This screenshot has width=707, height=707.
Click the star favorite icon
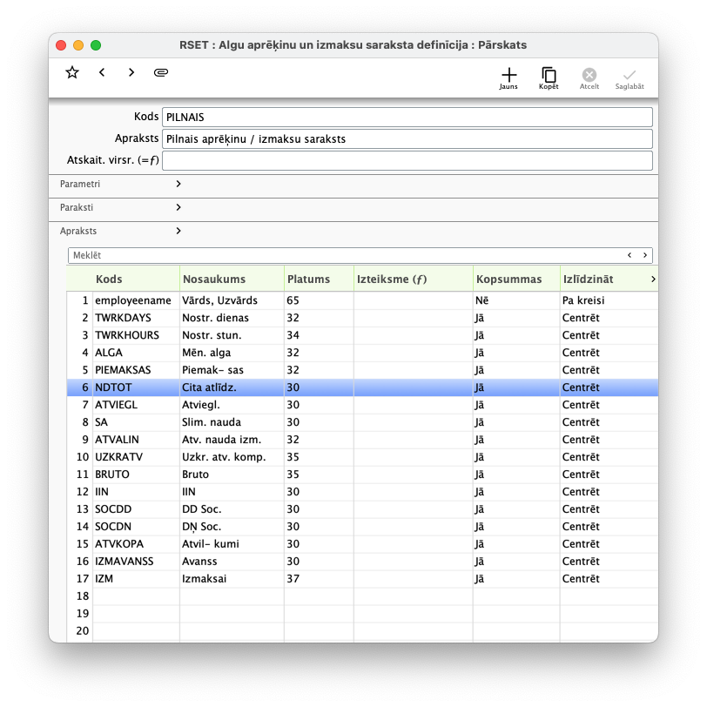(72, 73)
